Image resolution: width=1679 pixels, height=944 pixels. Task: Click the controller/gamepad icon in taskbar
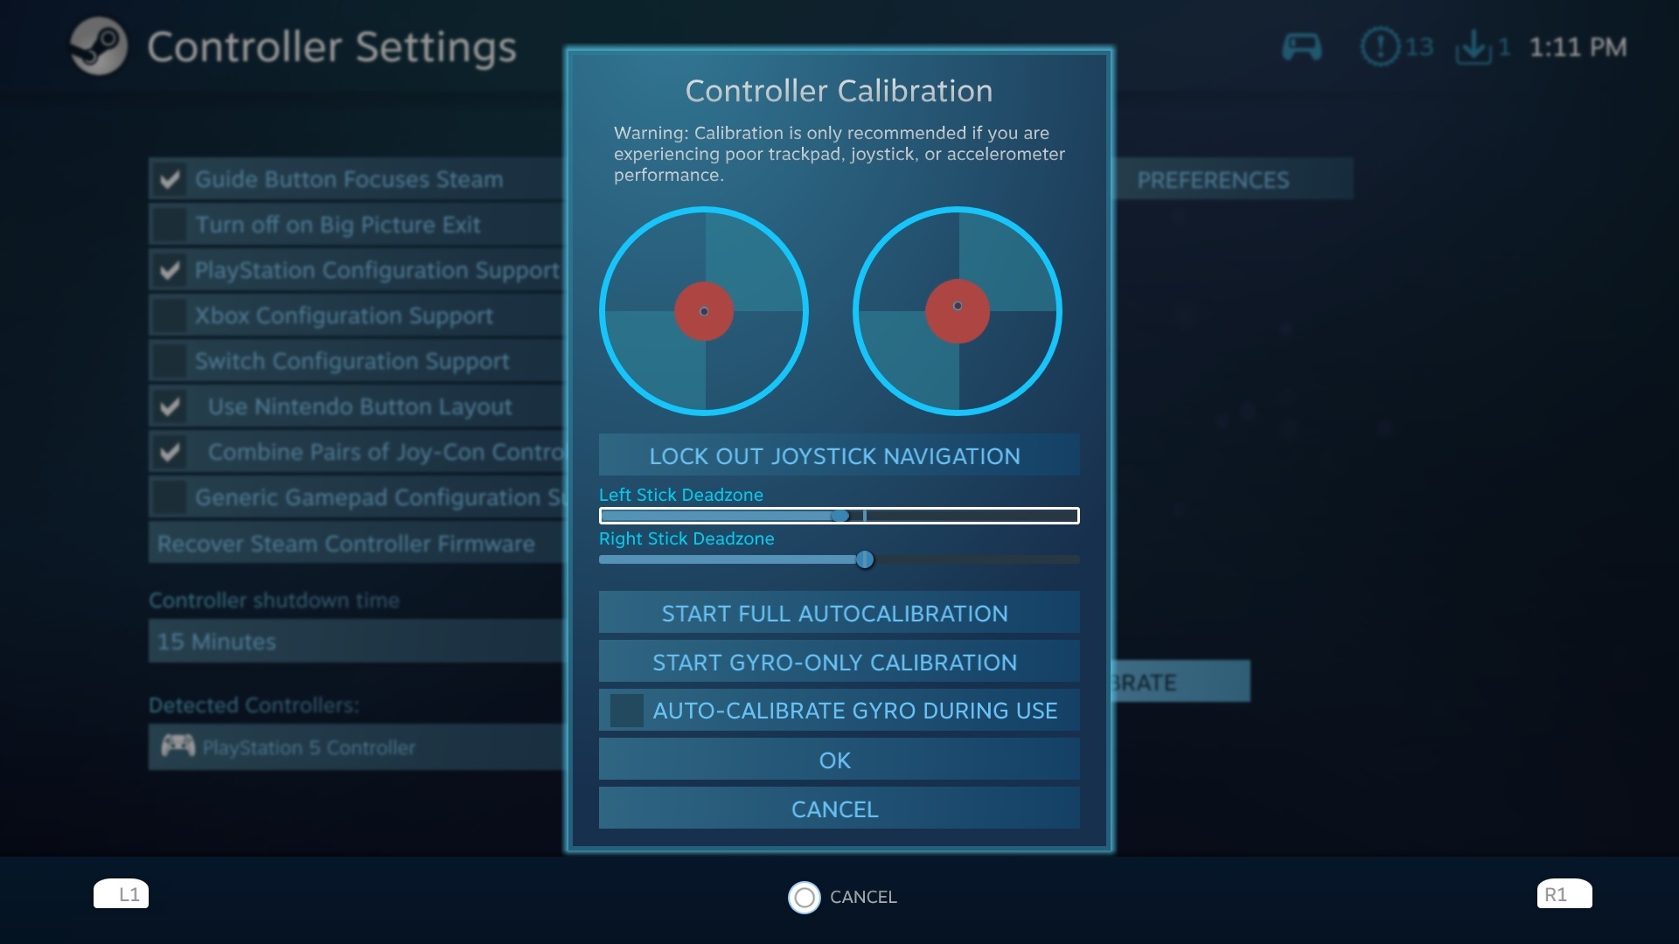pos(1302,47)
